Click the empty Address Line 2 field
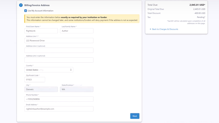Image resolution: width=219 pixels, height=123 pixels. click(59, 50)
